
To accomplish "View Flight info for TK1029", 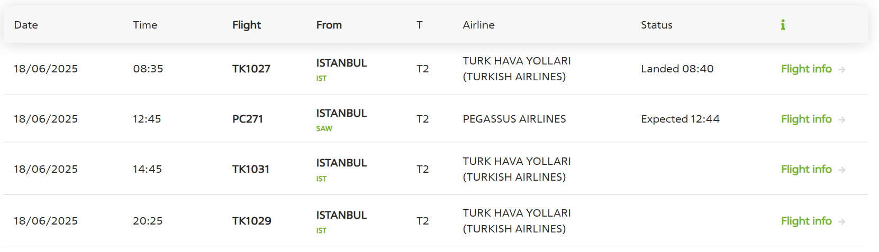I will click(806, 221).
